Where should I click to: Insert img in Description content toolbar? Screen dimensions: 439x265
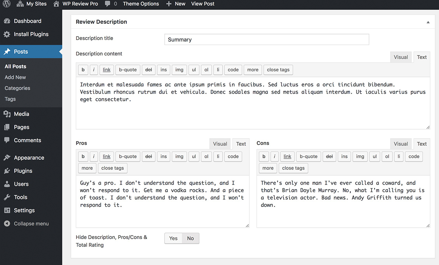pos(179,70)
